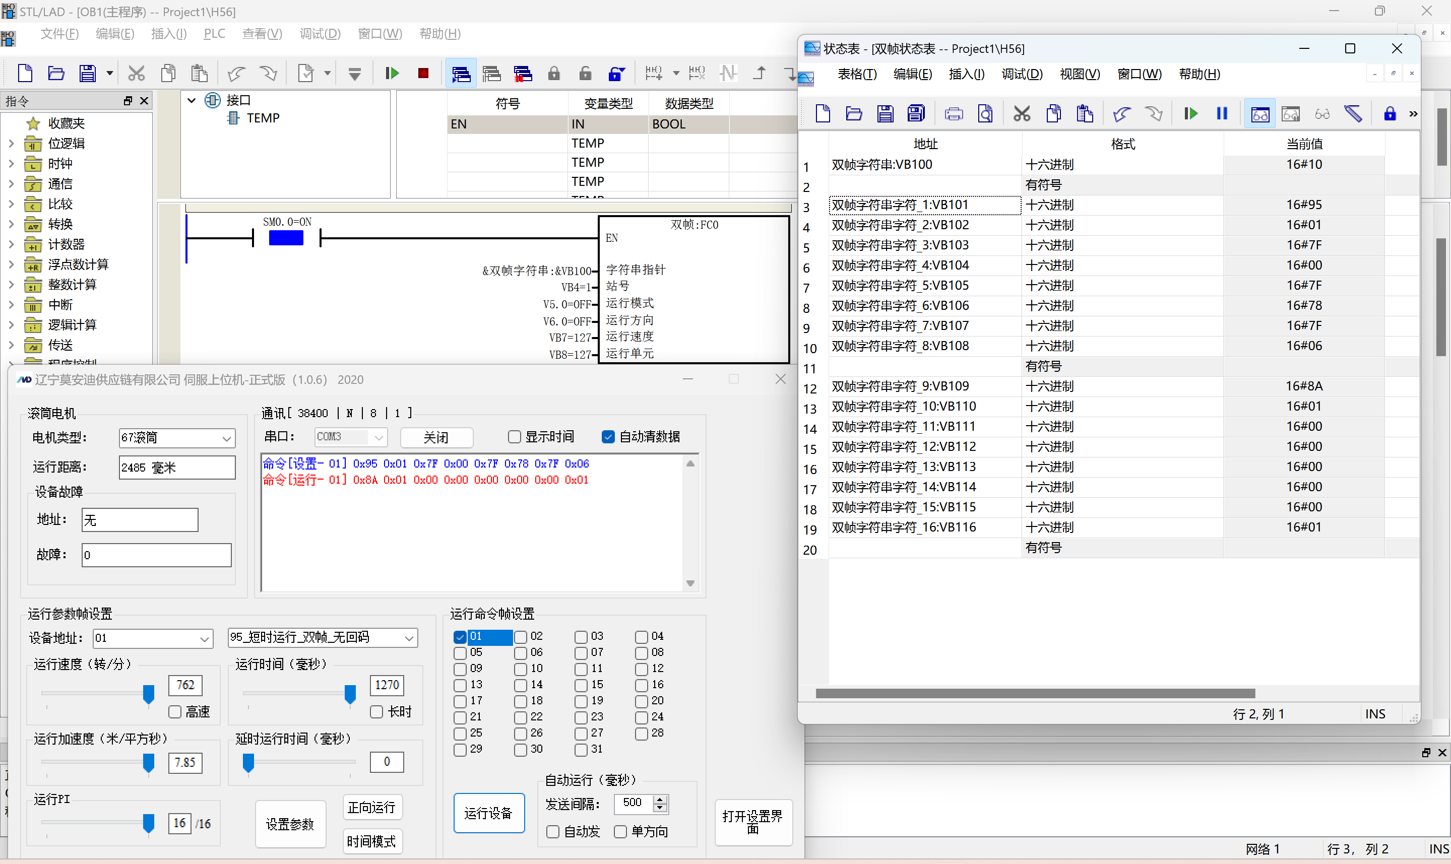The height and width of the screenshot is (864, 1451).
Task: Click the 关闭 serial port button
Action: click(x=436, y=437)
